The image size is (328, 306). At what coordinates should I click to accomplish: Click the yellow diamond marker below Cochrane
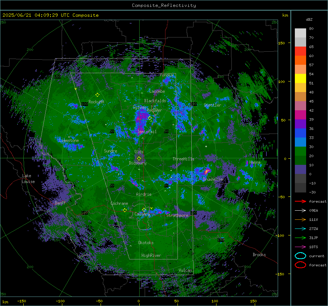pyautogui.click(x=125, y=210)
